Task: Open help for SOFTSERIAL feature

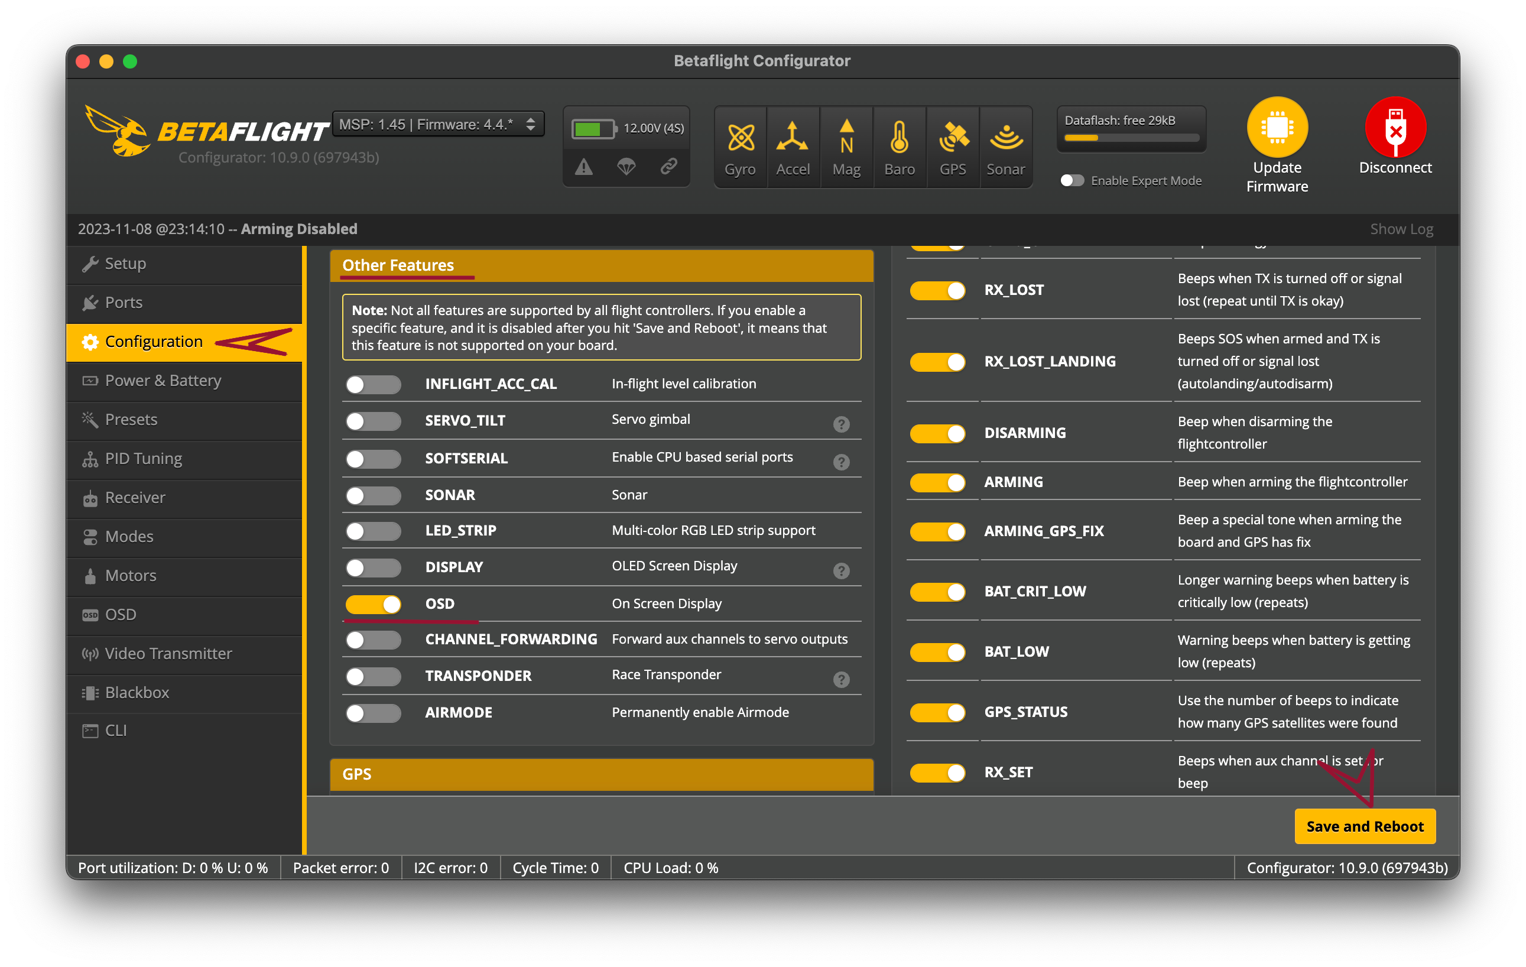Action: point(841,462)
